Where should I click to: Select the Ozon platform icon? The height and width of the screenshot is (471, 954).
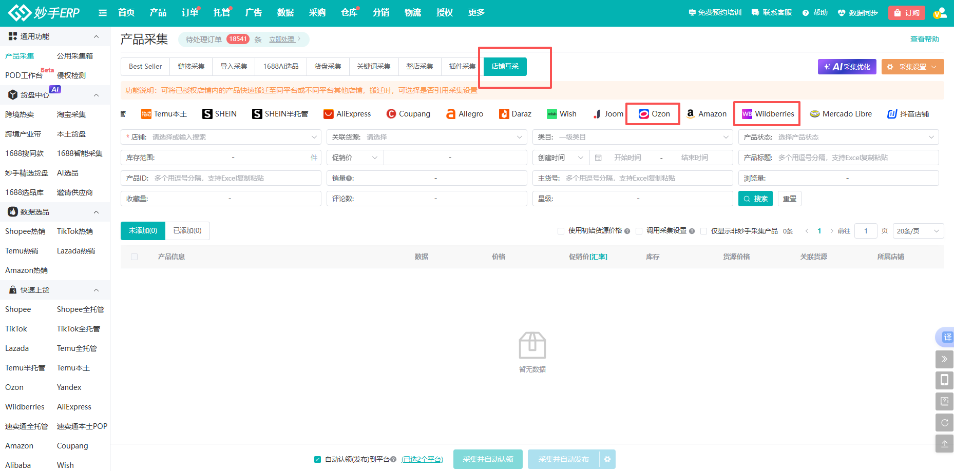644,114
